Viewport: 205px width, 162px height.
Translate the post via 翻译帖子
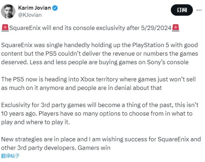tap(10, 156)
